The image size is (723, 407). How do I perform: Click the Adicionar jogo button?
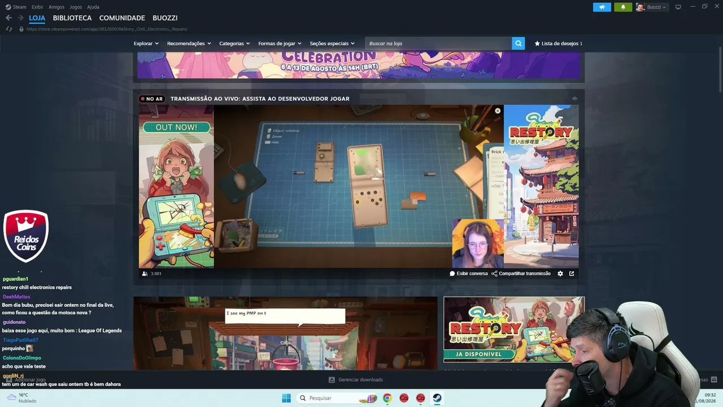pos(27,380)
